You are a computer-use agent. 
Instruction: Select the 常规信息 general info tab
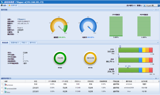pyautogui.click(x=5, y=43)
